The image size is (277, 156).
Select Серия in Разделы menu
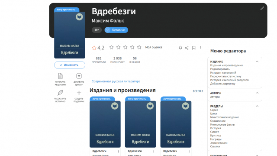[x=214, y=110]
